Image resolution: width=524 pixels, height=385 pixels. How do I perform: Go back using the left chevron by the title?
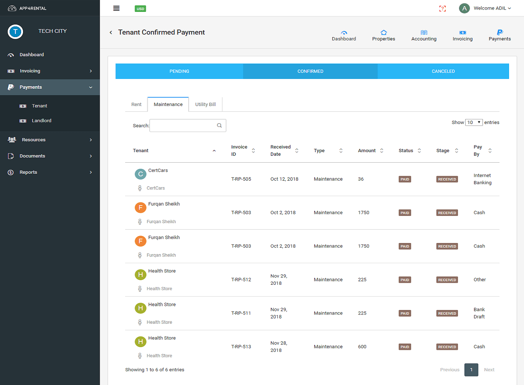111,33
